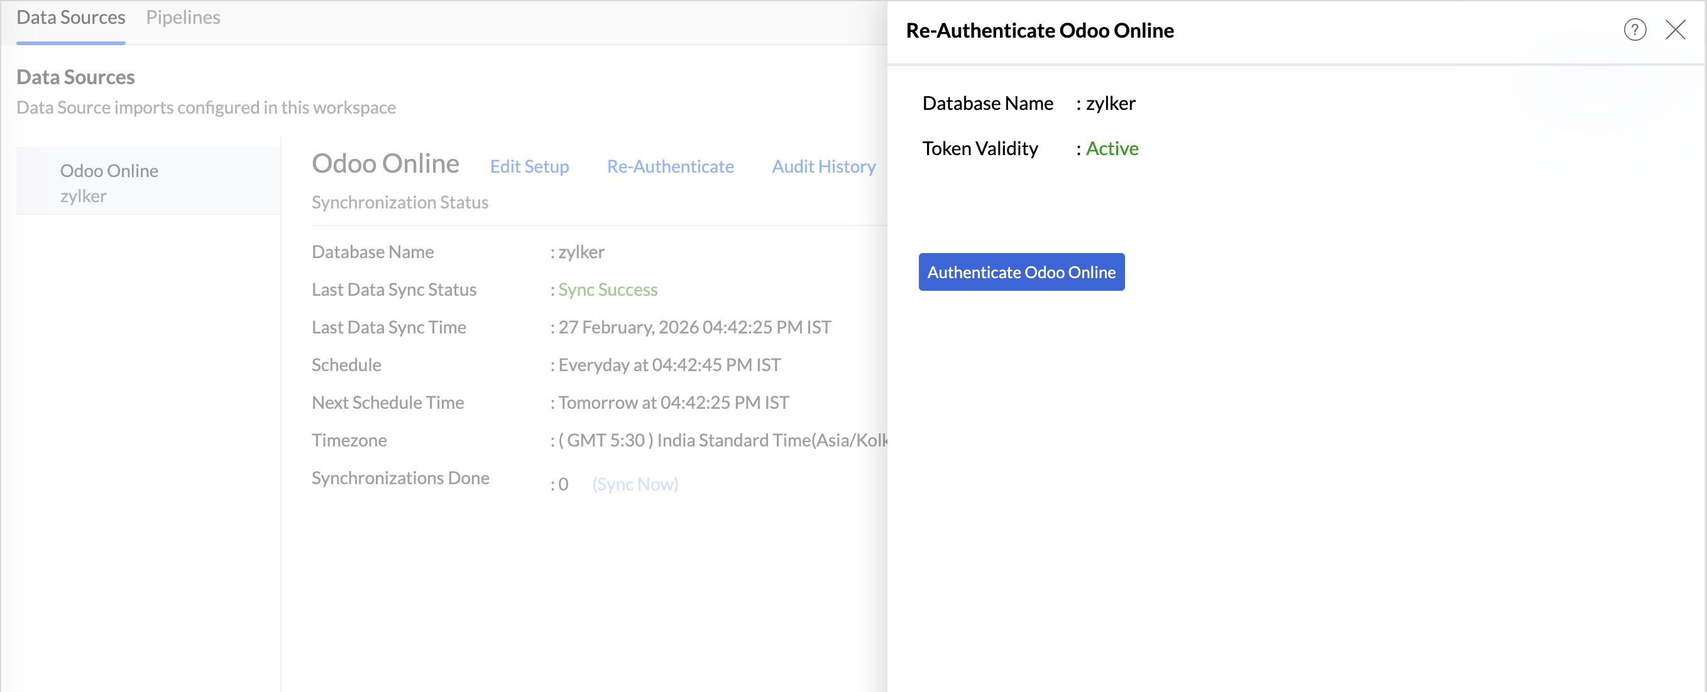The height and width of the screenshot is (692, 1707).
Task: Open the Edit Setup link
Action: [x=529, y=166]
